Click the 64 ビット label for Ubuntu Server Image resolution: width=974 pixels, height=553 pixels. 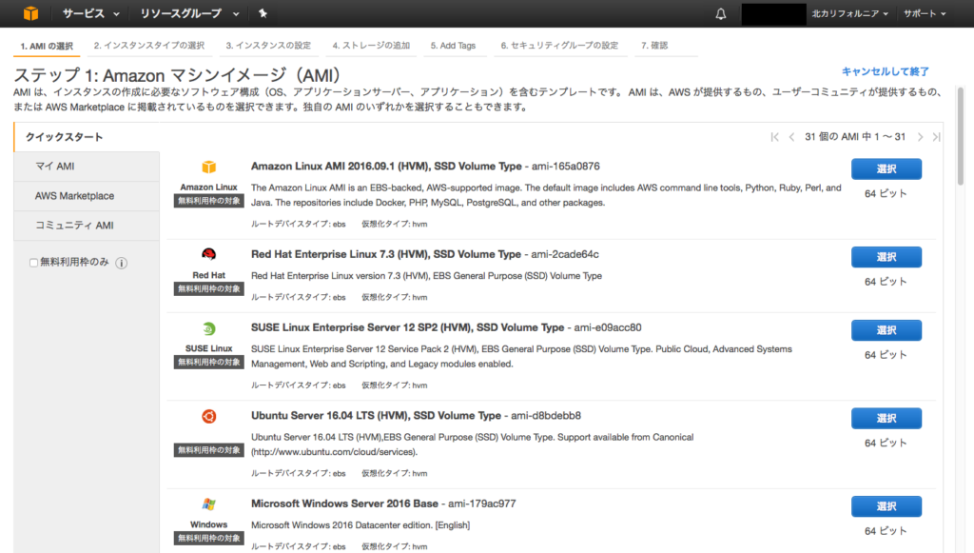[886, 444]
